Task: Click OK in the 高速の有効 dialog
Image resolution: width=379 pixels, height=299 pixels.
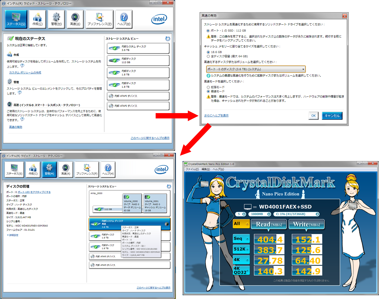Action: click(x=313, y=116)
